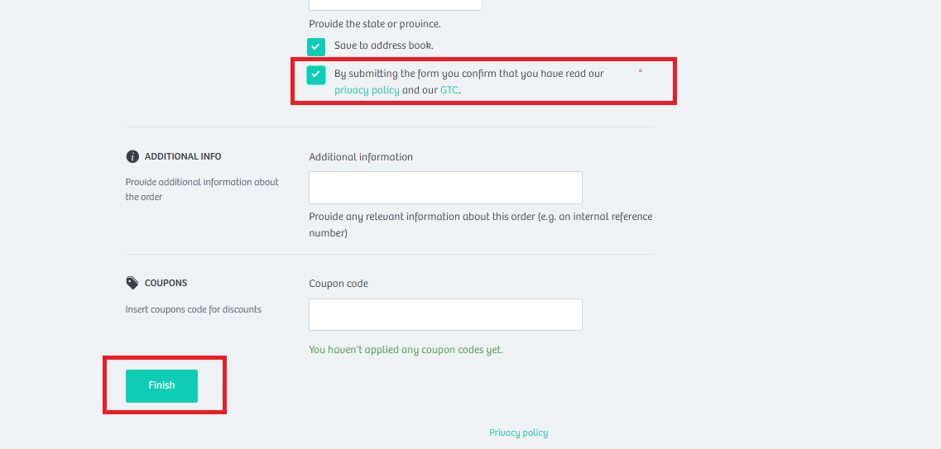The height and width of the screenshot is (449, 941).
Task: Focus the Additional information text field
Action: pyautogui.click(x=445, y=188)
